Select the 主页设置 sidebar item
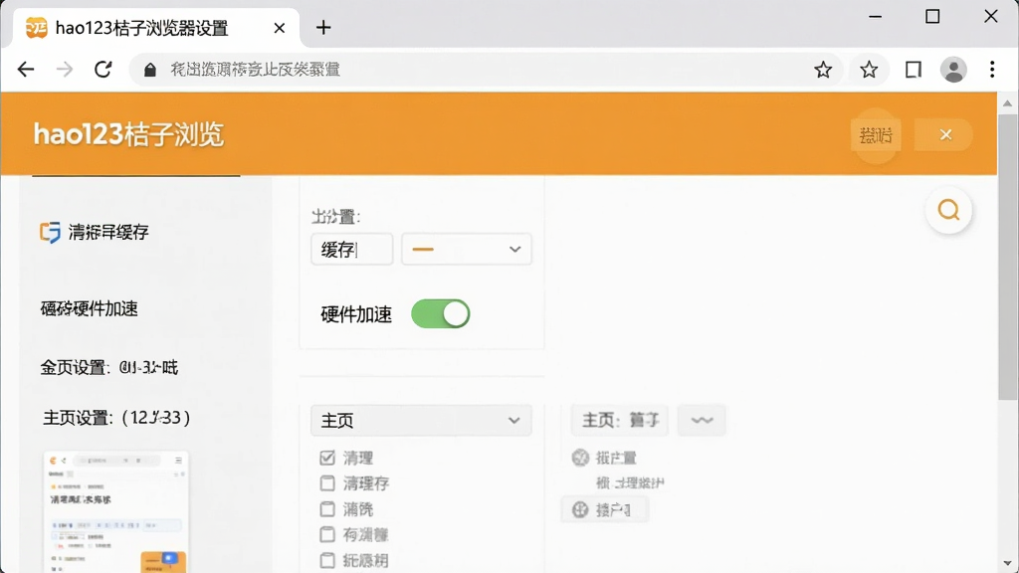This screenshot has width=1019, height=573. 116,418
